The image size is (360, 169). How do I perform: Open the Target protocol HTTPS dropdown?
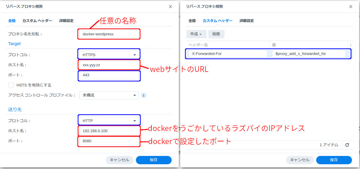point(109,55)
